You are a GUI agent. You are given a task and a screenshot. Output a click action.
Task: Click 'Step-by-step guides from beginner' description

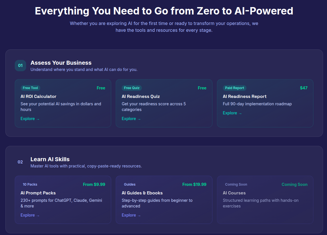157,203
